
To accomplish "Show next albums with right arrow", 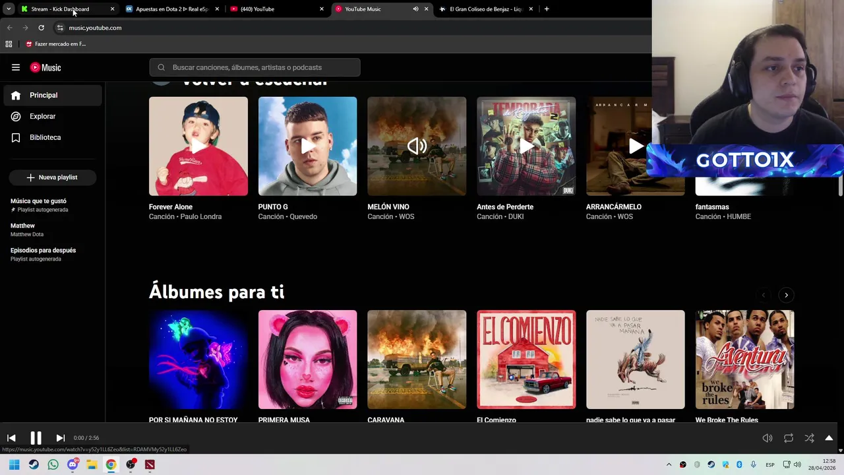I will 786,295.
